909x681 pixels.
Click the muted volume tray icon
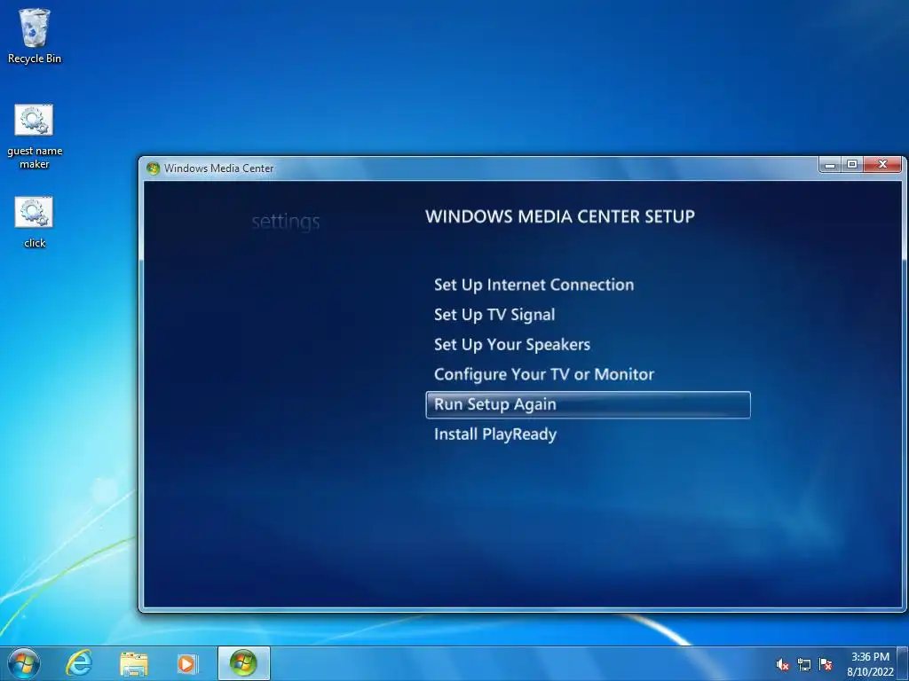click(782, 665)
